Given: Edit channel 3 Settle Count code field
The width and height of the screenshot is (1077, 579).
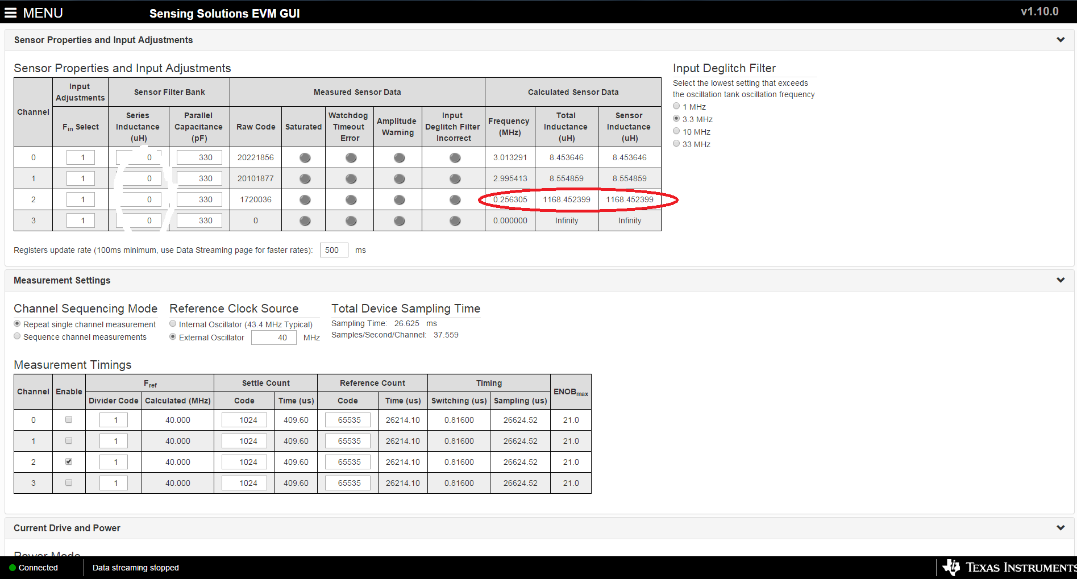Looking at the screenshot, I should click(244, 483).
